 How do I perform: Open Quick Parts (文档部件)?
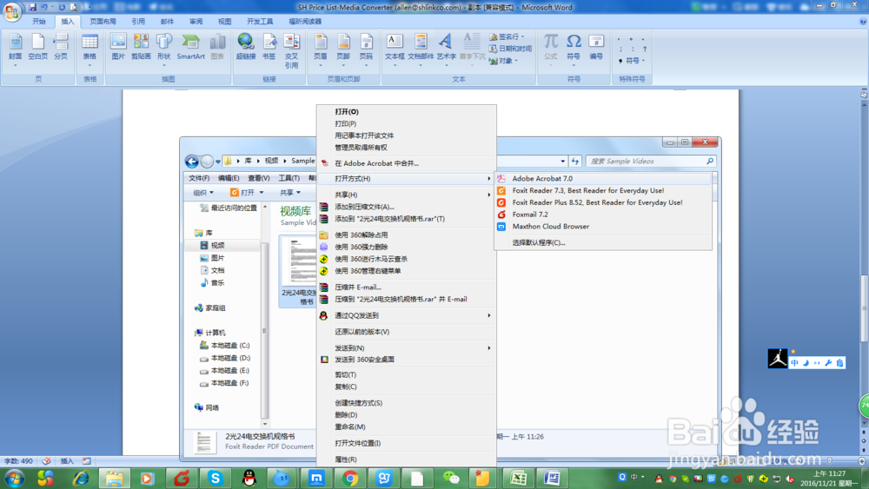pos(421,48)
